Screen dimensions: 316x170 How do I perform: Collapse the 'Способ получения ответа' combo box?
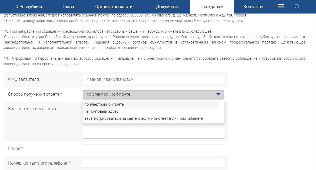click(153, 94)
